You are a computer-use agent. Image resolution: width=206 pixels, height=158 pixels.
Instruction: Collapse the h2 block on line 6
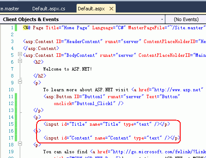pyautogui.click(x=20, y=61)
